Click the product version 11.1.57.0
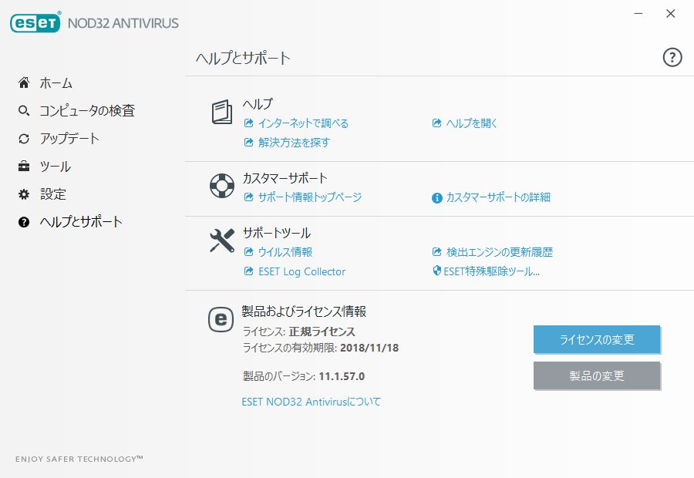The image size is (694, 478). 342,377
